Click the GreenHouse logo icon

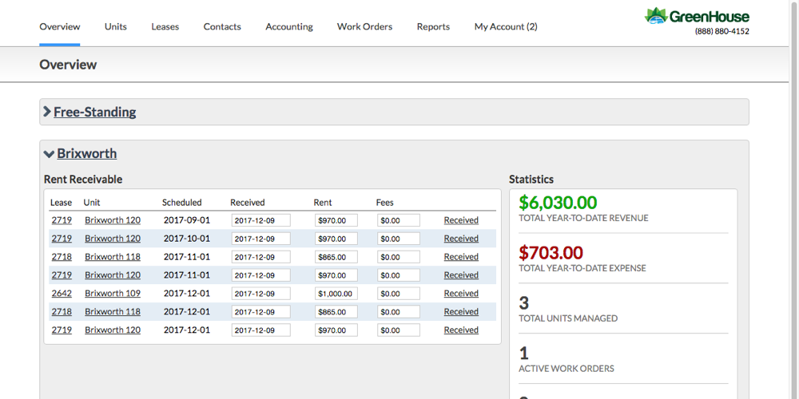click(655, 15)
